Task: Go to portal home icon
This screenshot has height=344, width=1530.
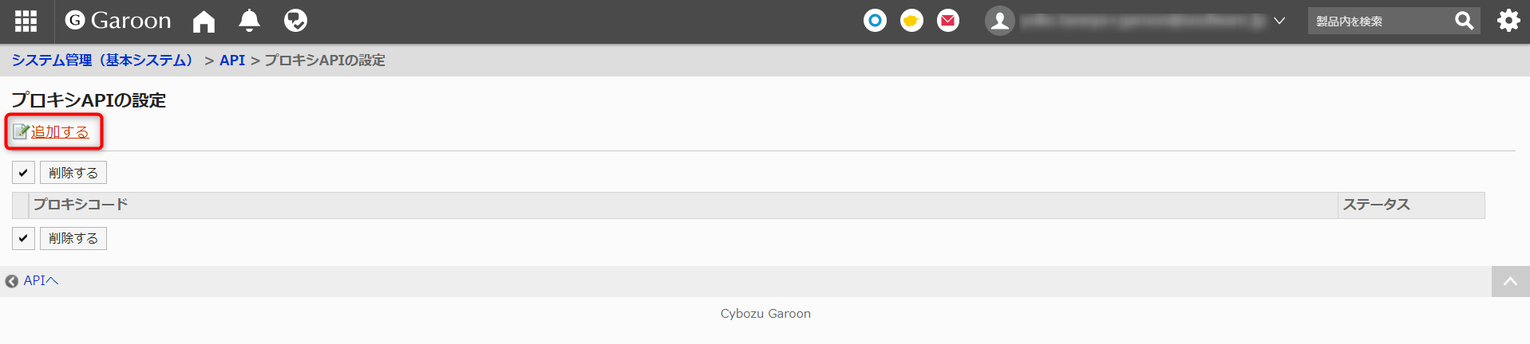Action: [x=204, y=21]
